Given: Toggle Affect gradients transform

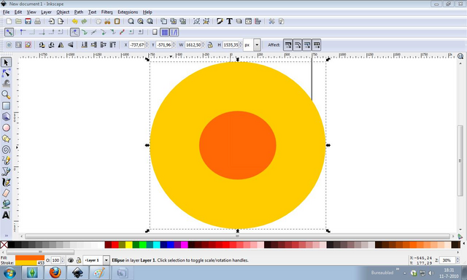Looking at the screenshot, I should pyautogui.click(x=306, y=45).
